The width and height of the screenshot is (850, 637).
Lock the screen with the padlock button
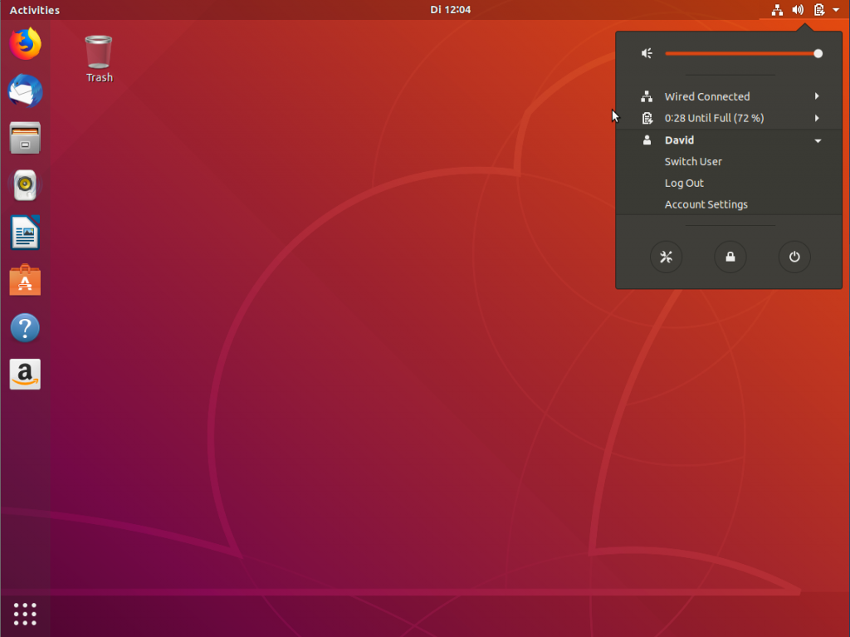(x=730, y=257)
